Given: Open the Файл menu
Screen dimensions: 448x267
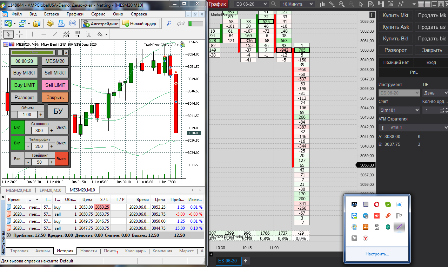Looking at the screenshot, I should [16, 14].
